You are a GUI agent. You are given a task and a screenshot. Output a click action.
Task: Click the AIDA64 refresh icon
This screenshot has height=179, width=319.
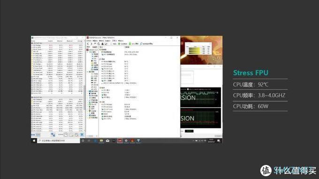click(99, 44)
